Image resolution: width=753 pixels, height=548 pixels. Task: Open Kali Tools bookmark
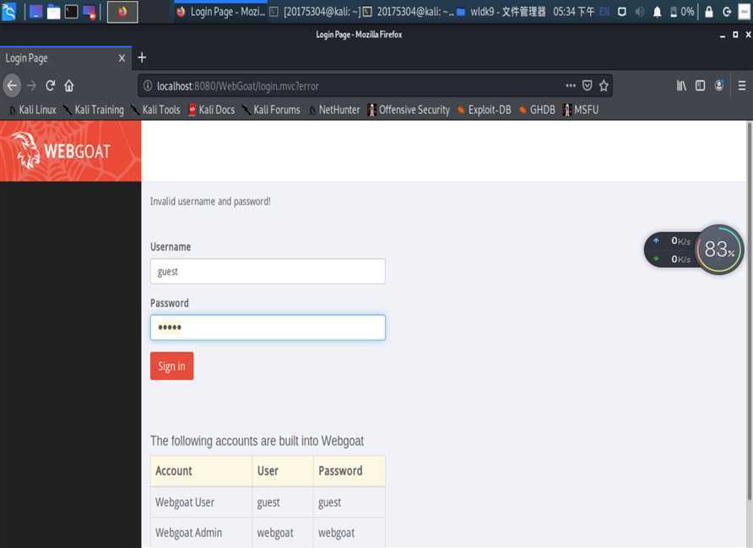(156, 110)
